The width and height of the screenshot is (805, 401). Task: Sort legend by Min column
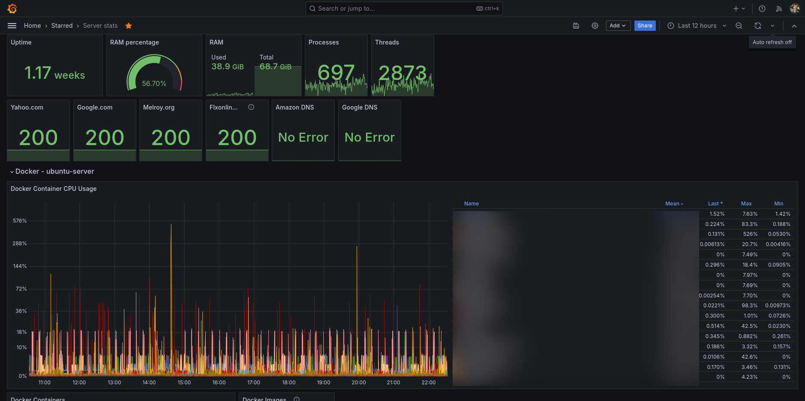point(779,204)
